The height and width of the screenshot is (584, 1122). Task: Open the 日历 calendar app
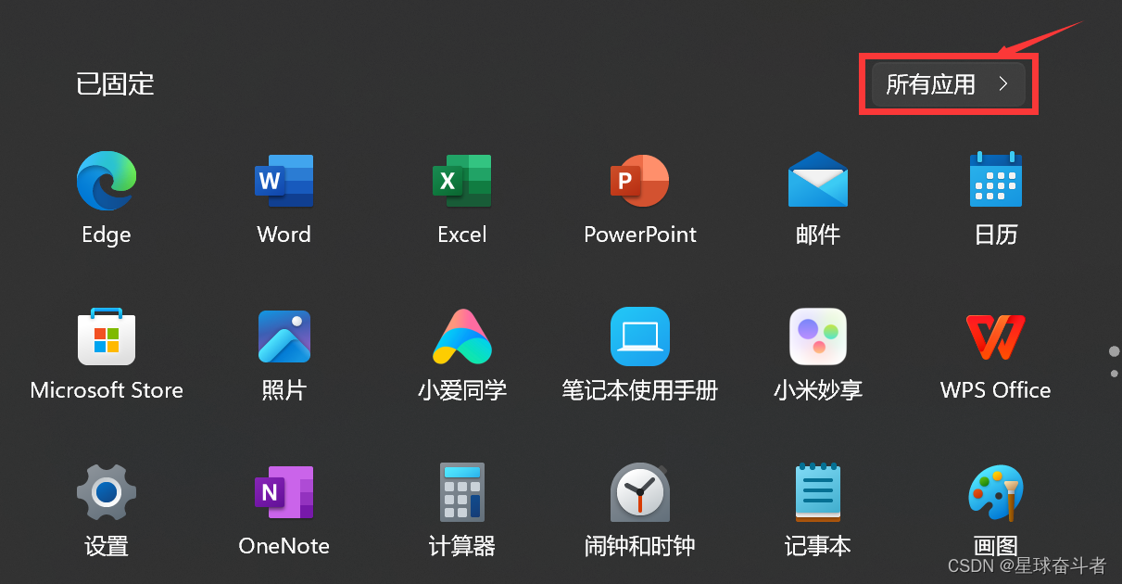996,180
